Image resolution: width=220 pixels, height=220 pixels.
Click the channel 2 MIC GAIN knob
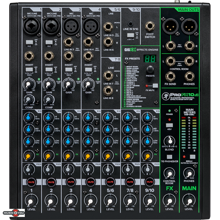49,84
